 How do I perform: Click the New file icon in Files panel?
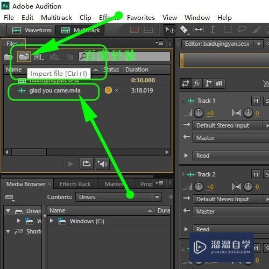39,57
